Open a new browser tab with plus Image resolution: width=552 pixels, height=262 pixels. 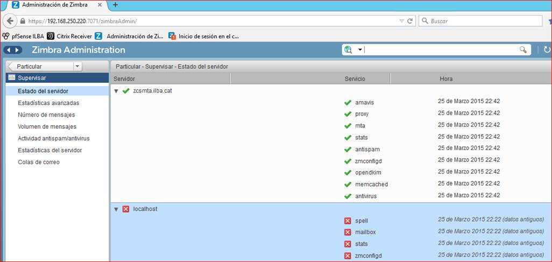(x=115, y=5)
